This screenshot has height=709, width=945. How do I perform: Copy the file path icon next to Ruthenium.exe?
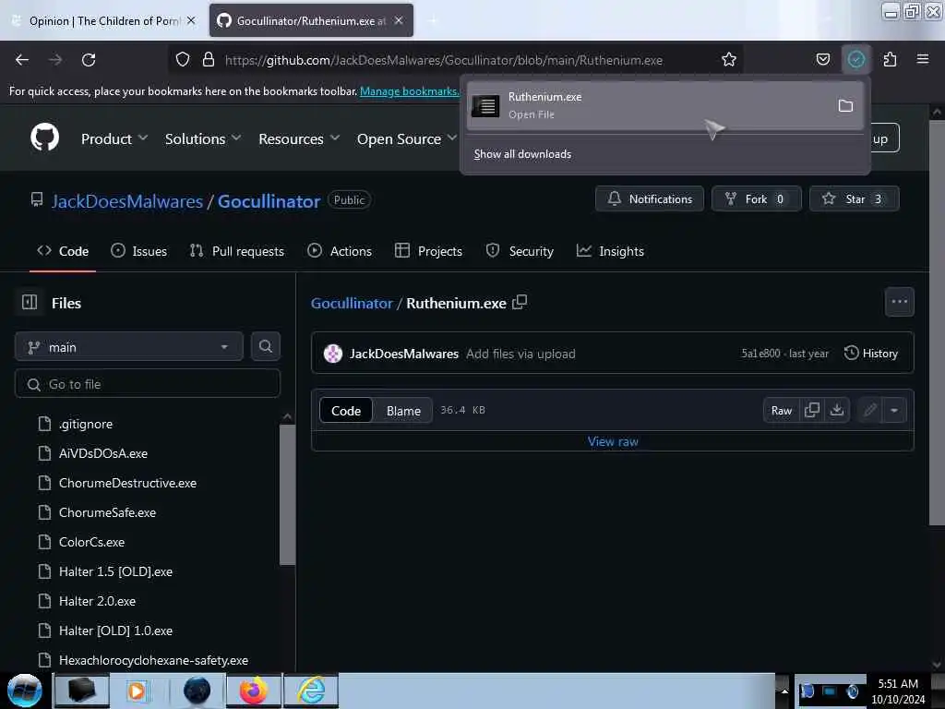[520, 303]
